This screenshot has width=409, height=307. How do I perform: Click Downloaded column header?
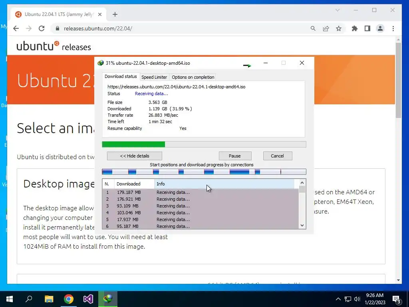coord(134,184)
